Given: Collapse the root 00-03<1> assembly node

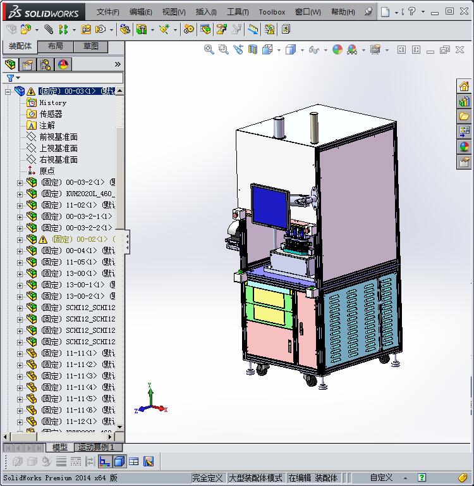Looking at the screenshot, I should 8,91.
